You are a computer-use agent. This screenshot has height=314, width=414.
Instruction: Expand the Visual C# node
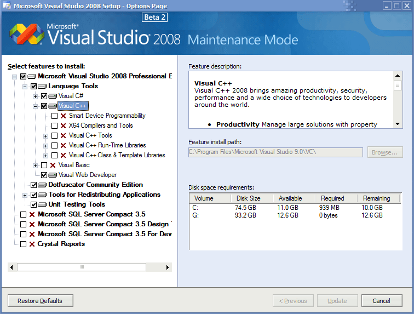35,96
